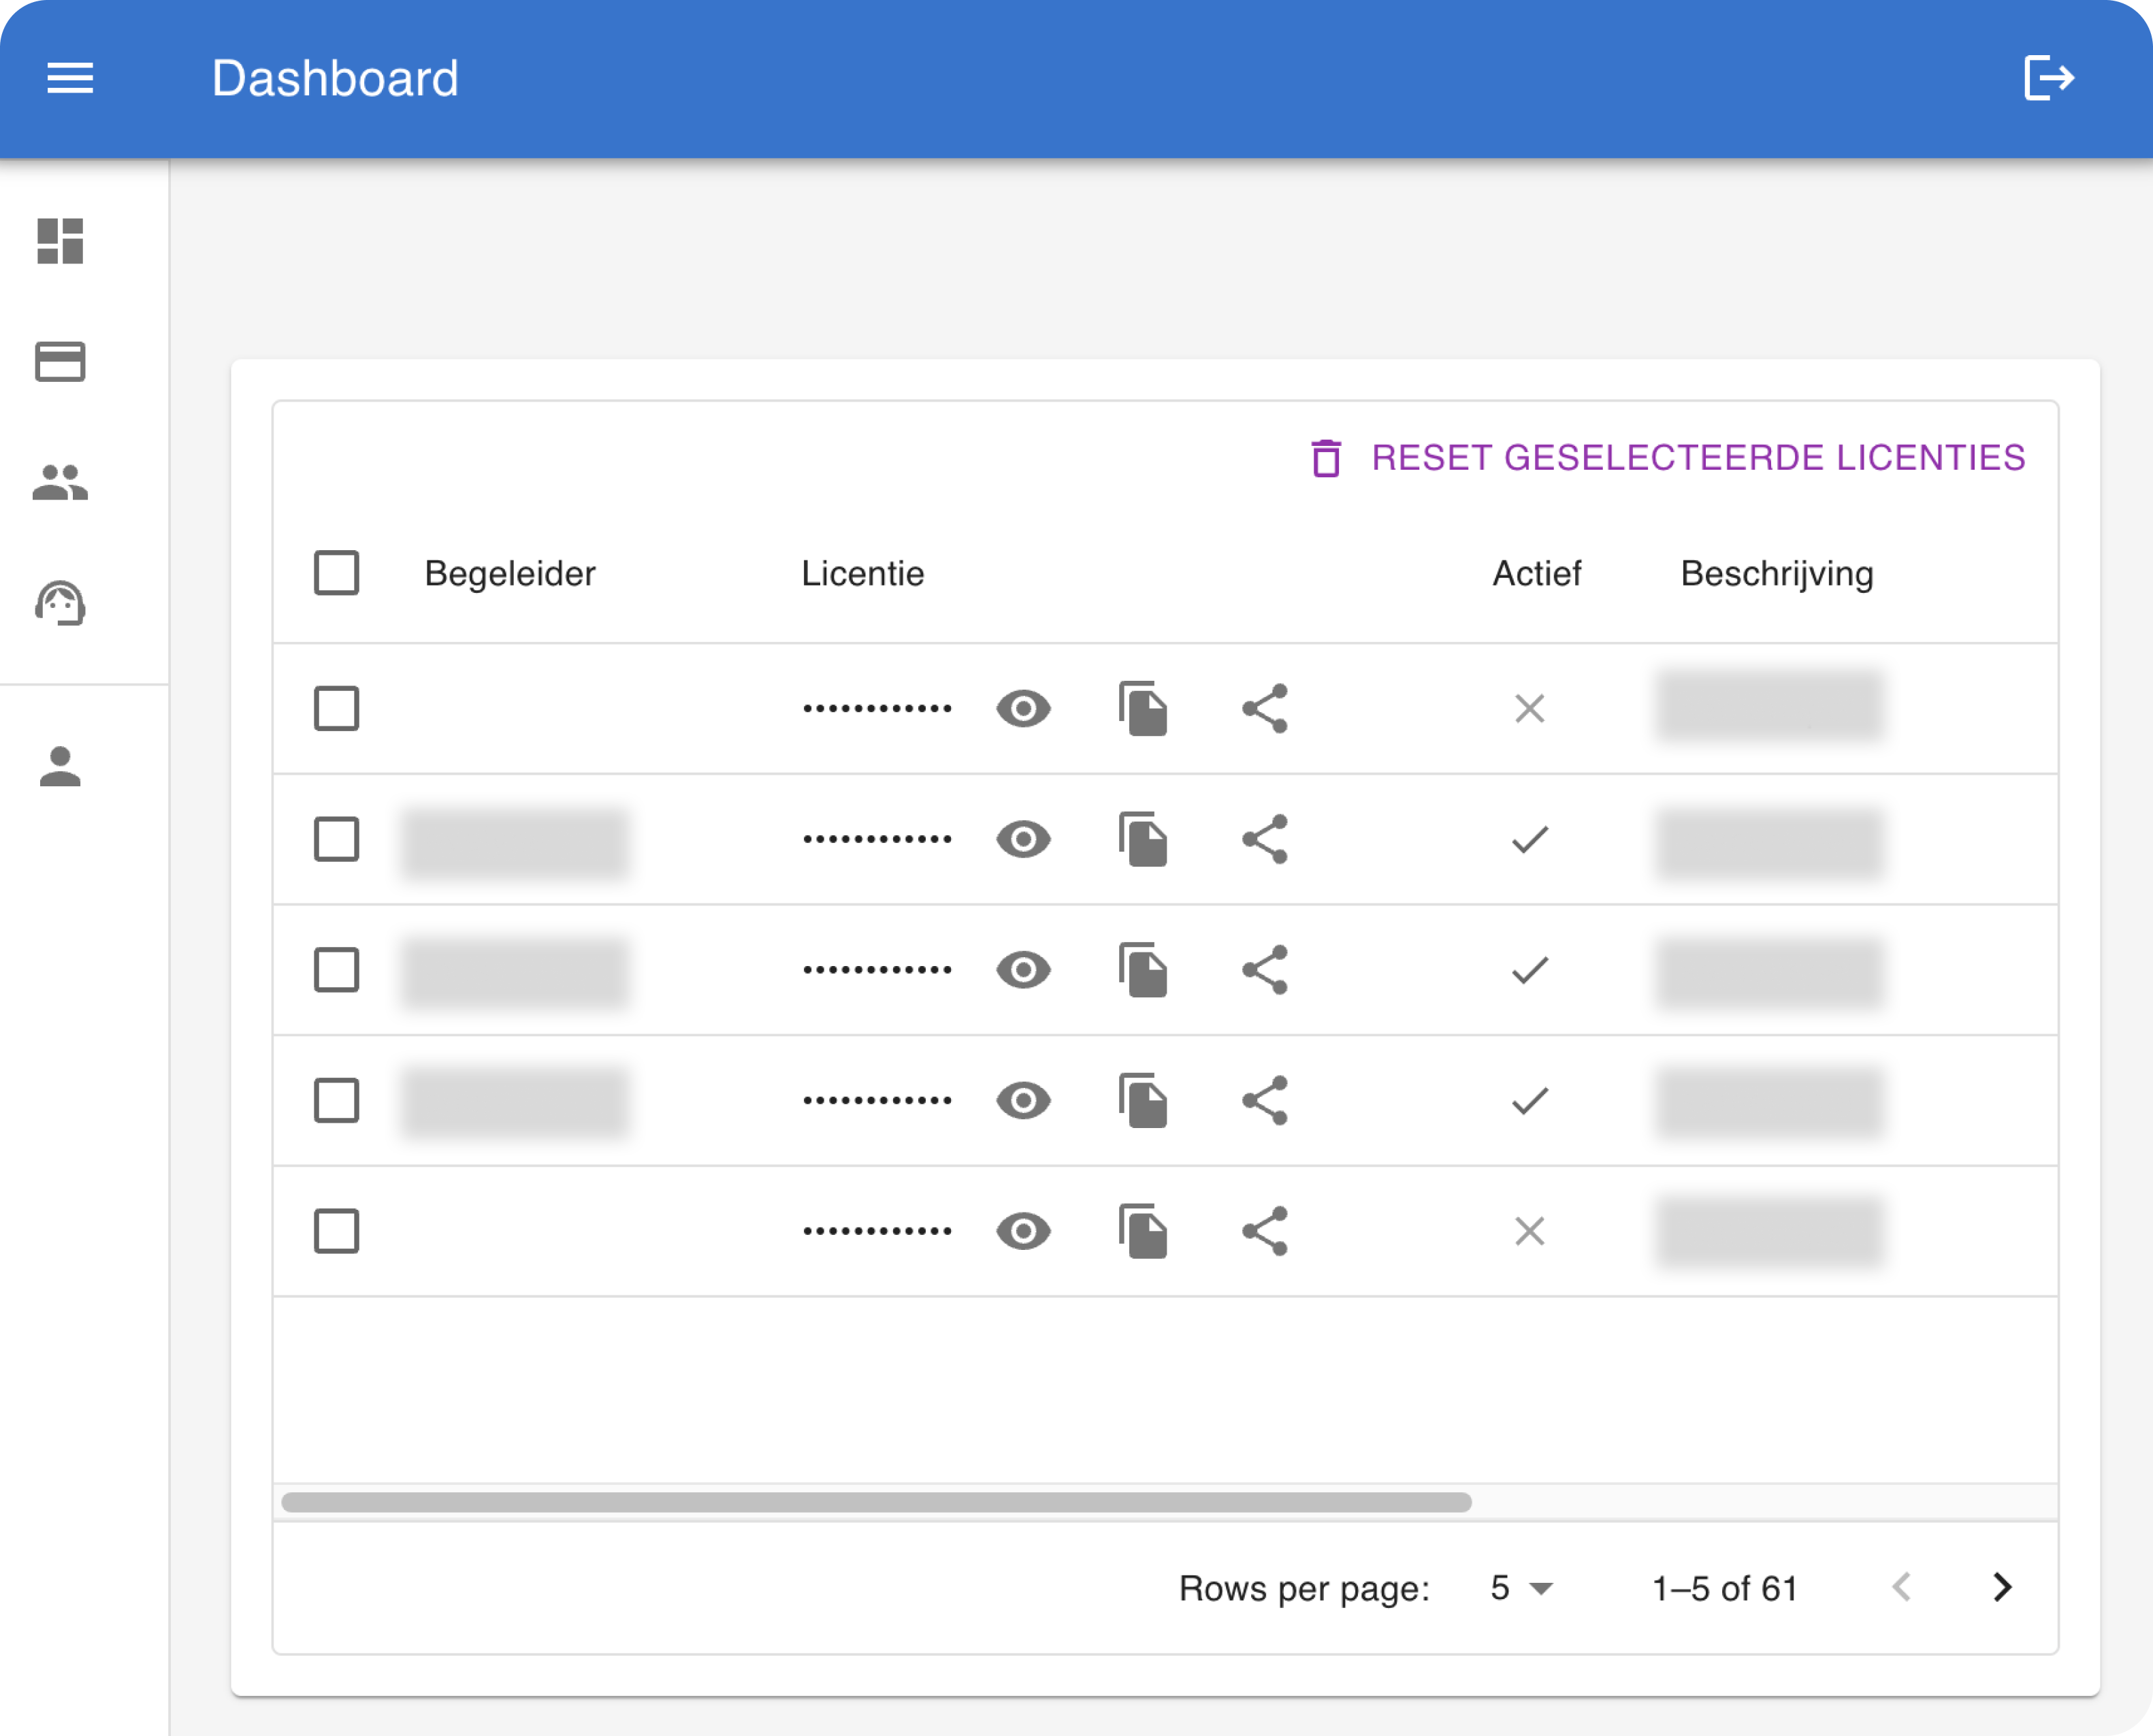Click the Dashboard title in the header

click(336, 78)
